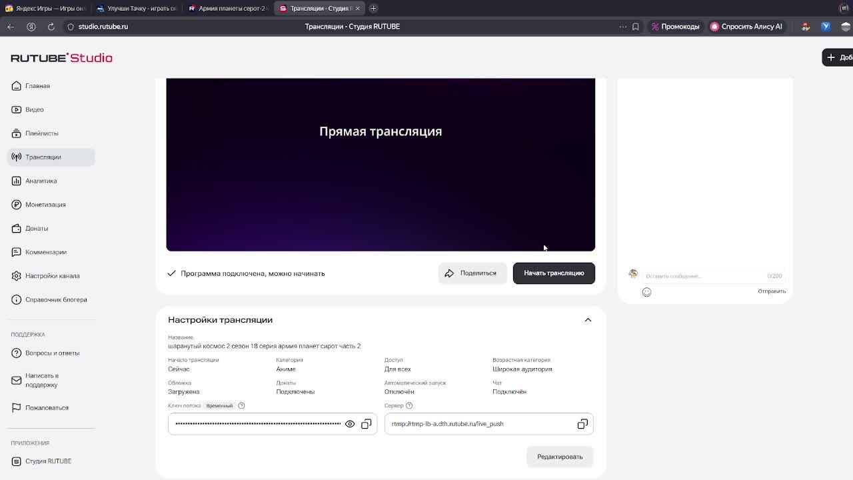Click the Написать в поддержку mail icon
Image resolution: width=853 pixels, height=480 pixels.
(17, 381)
